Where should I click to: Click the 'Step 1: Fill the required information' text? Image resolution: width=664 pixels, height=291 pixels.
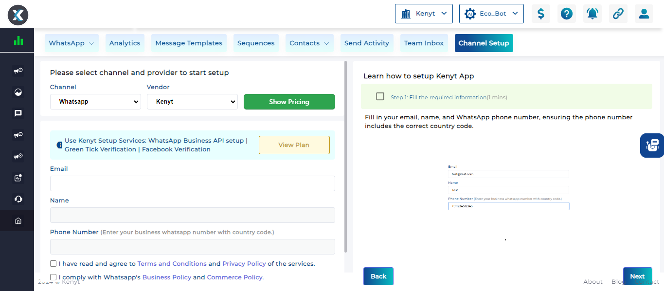(439, 97)
